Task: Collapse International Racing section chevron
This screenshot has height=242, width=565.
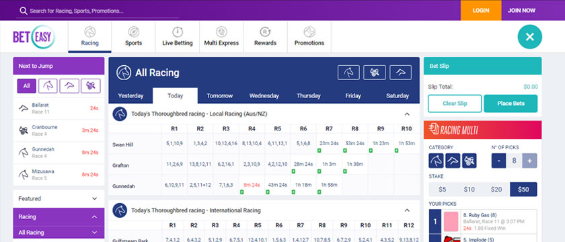Action: [x=407, y=210]
